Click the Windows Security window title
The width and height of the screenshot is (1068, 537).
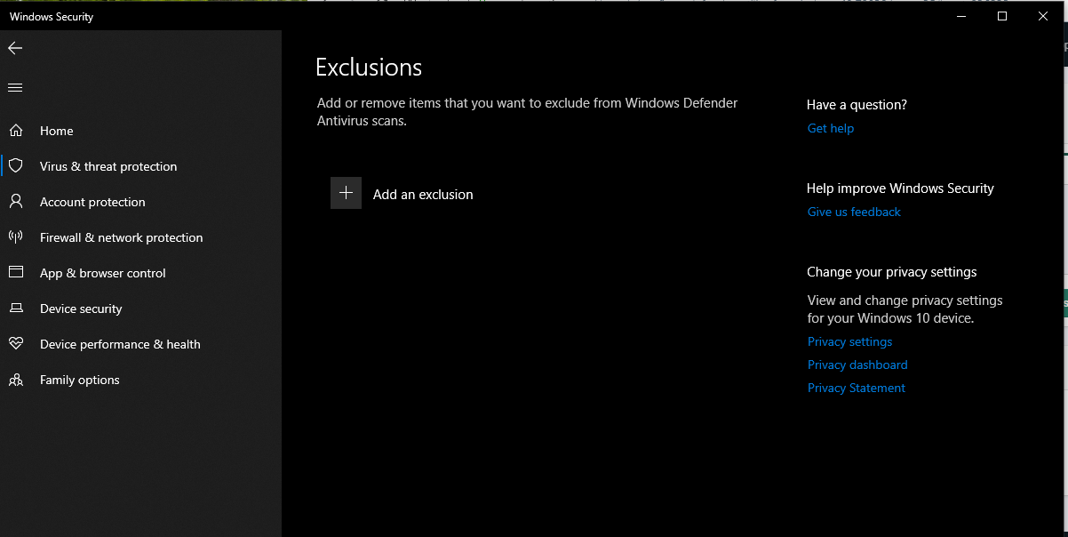(52, 17)
